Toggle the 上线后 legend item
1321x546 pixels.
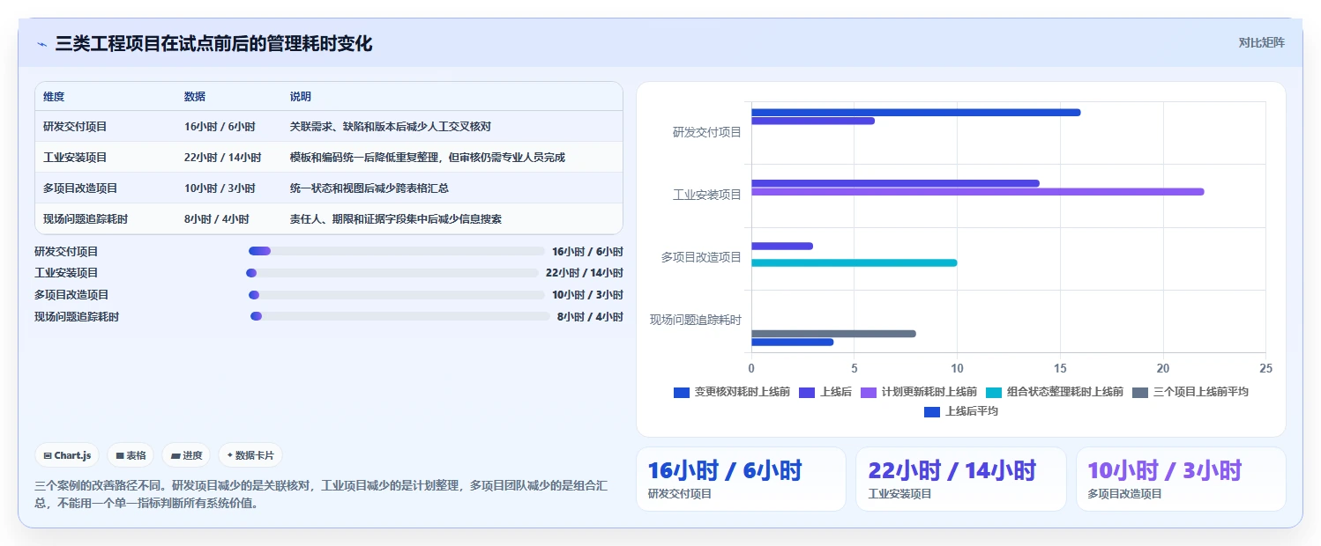[x=825, y=392]
